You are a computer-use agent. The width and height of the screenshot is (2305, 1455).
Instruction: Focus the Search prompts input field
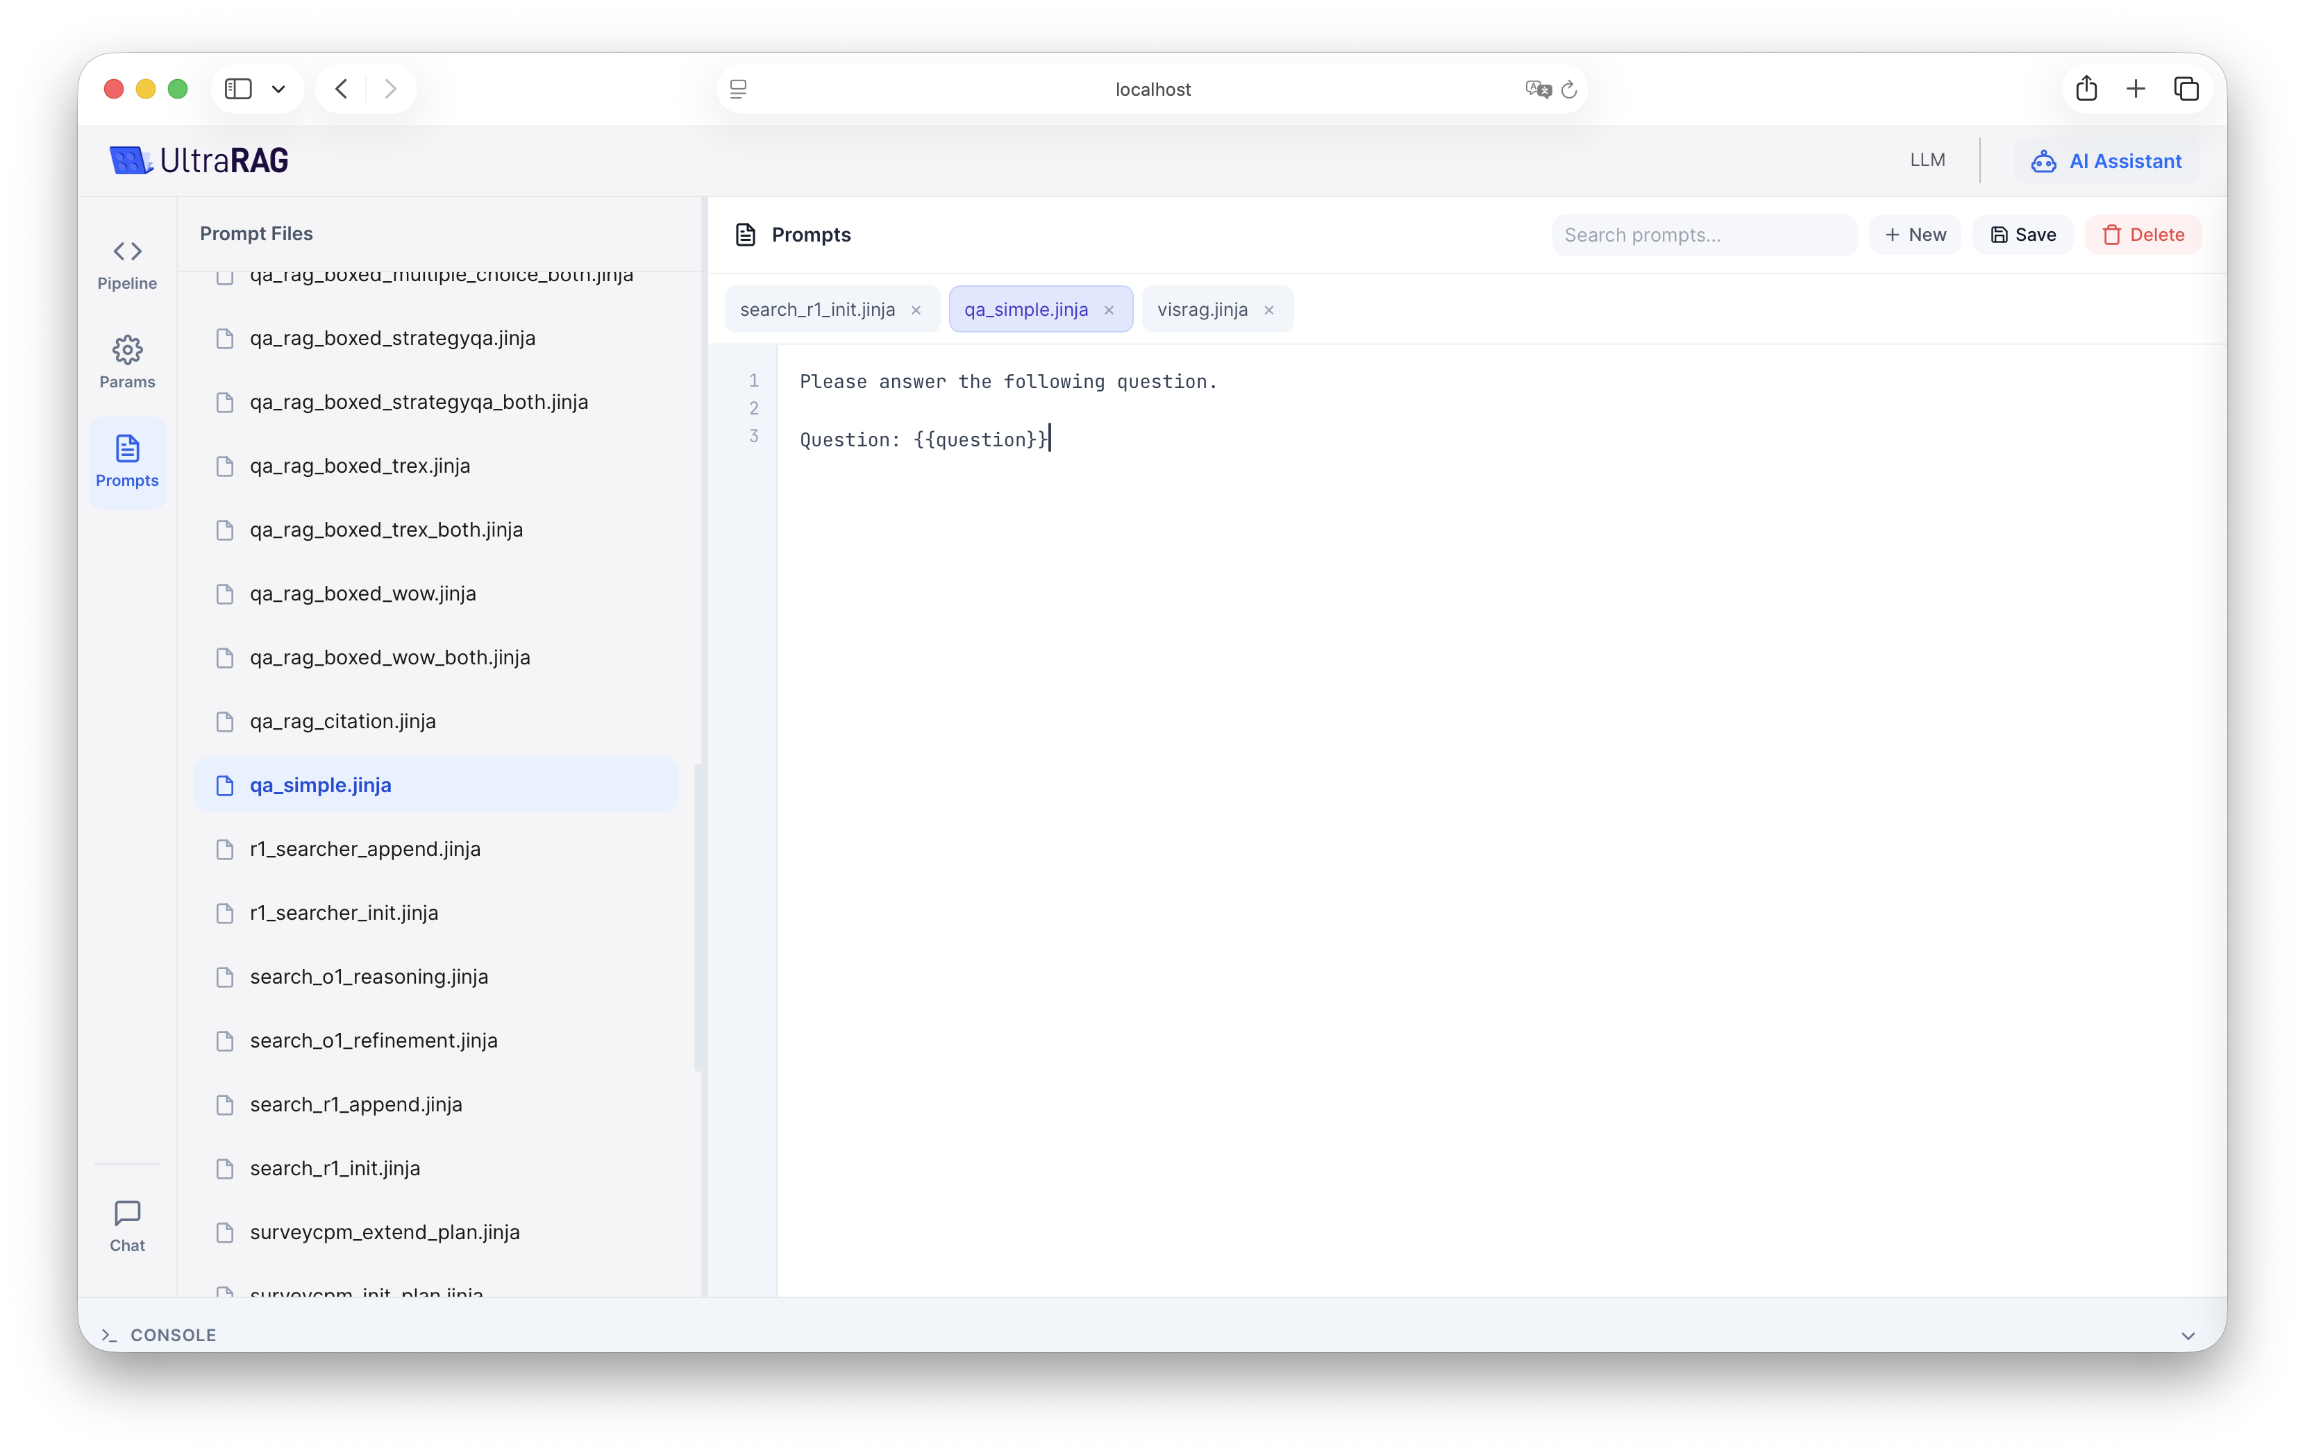pos(1704,235)
